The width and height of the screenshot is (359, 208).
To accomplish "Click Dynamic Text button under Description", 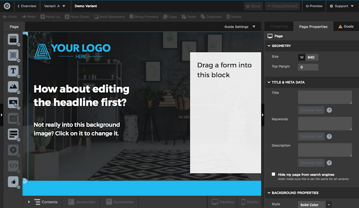I will (x=312, y=163).
